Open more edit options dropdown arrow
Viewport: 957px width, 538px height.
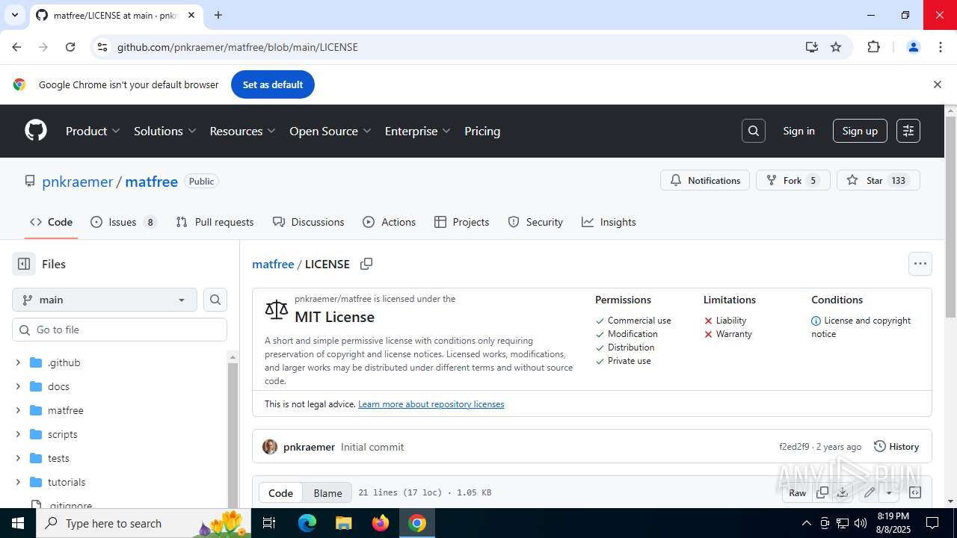tap(889, 492)
